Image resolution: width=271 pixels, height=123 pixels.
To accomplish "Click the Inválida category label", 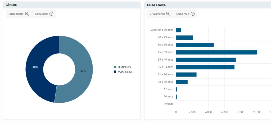I will [169, 104].
